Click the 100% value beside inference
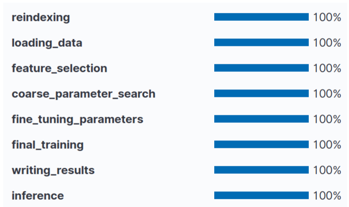The height and width of the screenshot is (207, 349). click(327, 196)
